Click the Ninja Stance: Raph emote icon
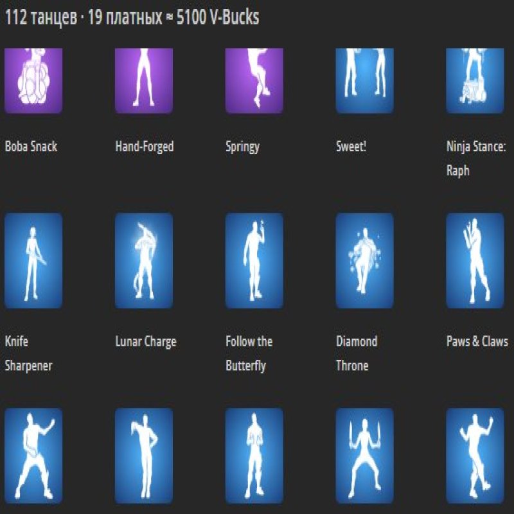514x514 pixels. click(x=475, y=80)
